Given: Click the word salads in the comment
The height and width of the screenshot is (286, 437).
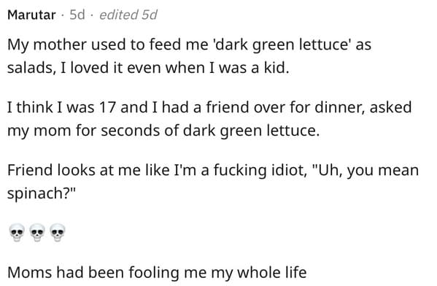Looking at the screenshot, I should (30, 68).
